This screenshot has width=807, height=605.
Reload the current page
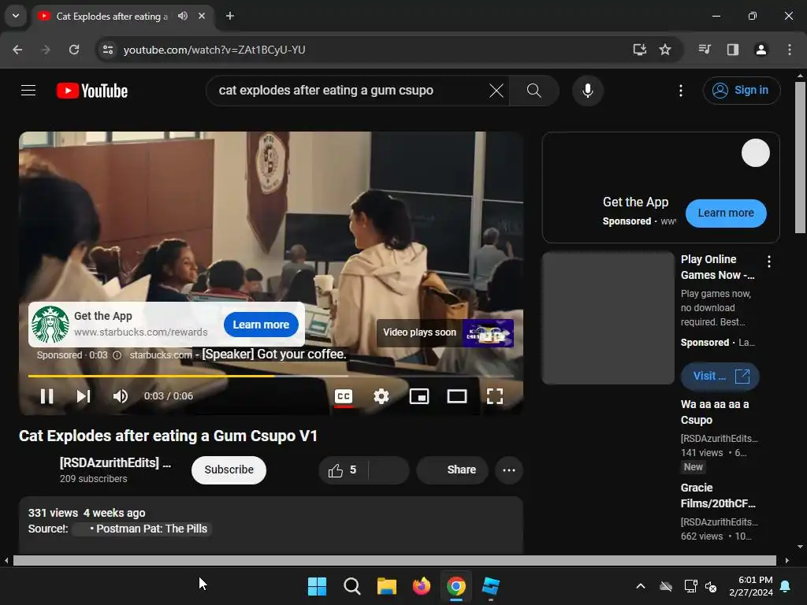point(74,50)
